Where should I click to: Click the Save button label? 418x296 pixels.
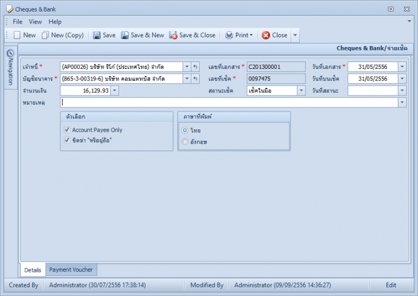click(109, 35)
